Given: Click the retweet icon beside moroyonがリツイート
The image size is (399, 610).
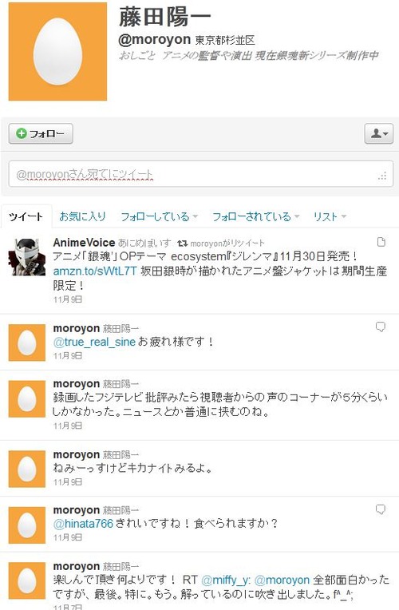Looking at the screenshot, I should click(182, 244).
